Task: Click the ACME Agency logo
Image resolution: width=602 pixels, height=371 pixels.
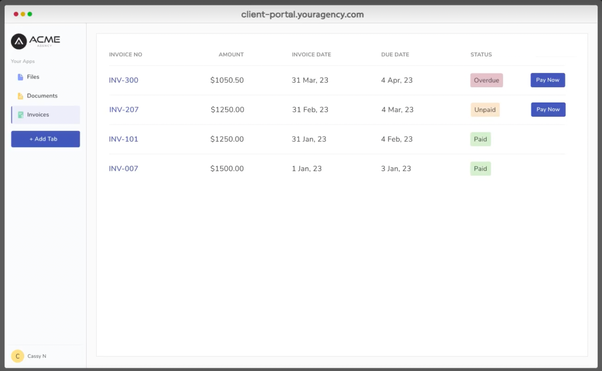Action: pyautogui.click(x=35, y=41)
